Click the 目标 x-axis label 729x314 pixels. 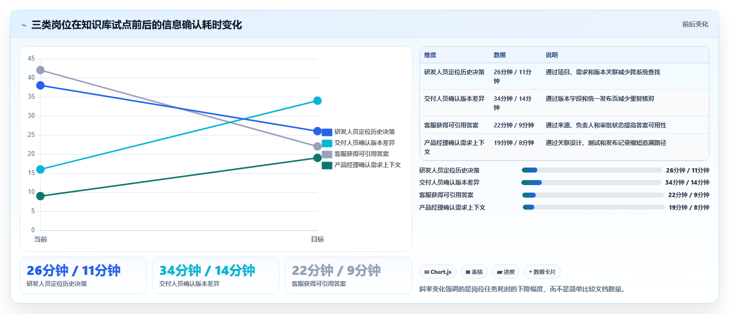(317, 240)
